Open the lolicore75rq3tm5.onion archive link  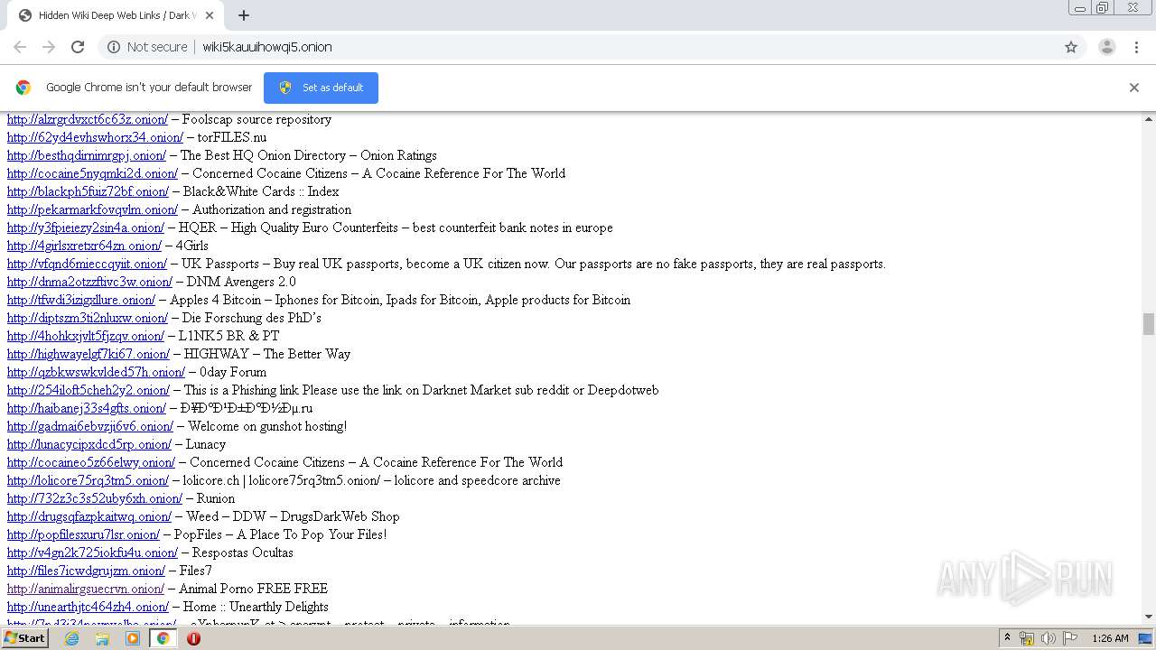pos(88,480)
